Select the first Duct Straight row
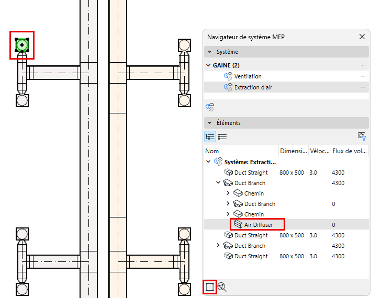The image size is (382, 298). pyautogui.click(x=286, y=173)
